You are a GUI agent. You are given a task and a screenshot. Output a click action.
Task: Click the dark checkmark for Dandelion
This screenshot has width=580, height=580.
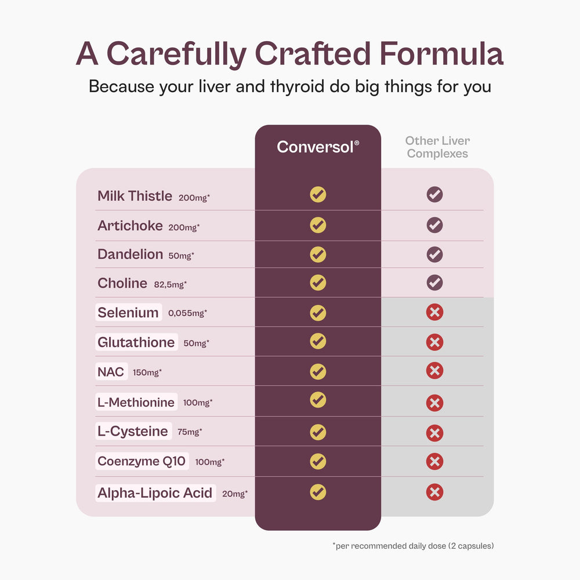[434, 255]
